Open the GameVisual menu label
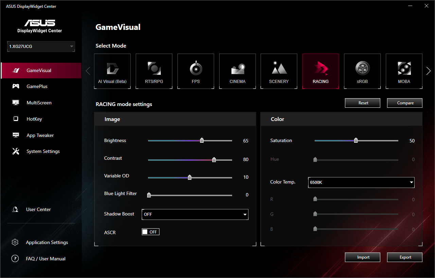The width and height of the screenshot is (435, 278). click(x=39, y=70)
